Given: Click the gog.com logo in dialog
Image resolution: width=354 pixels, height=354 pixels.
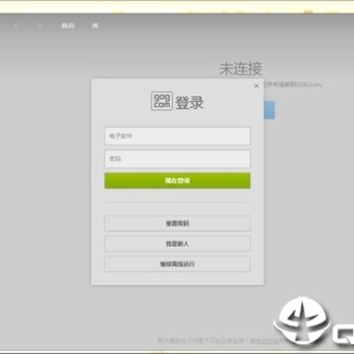Looking at the screenshot, I should tap(162, 101).
